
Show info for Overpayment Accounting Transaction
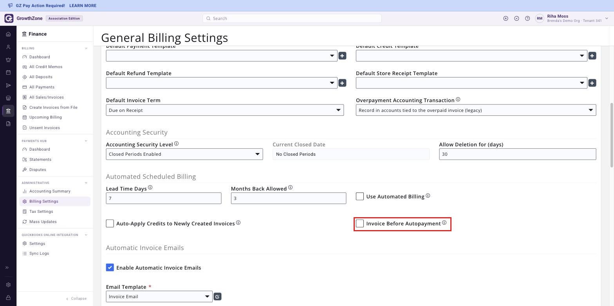(x=458, y=100)
